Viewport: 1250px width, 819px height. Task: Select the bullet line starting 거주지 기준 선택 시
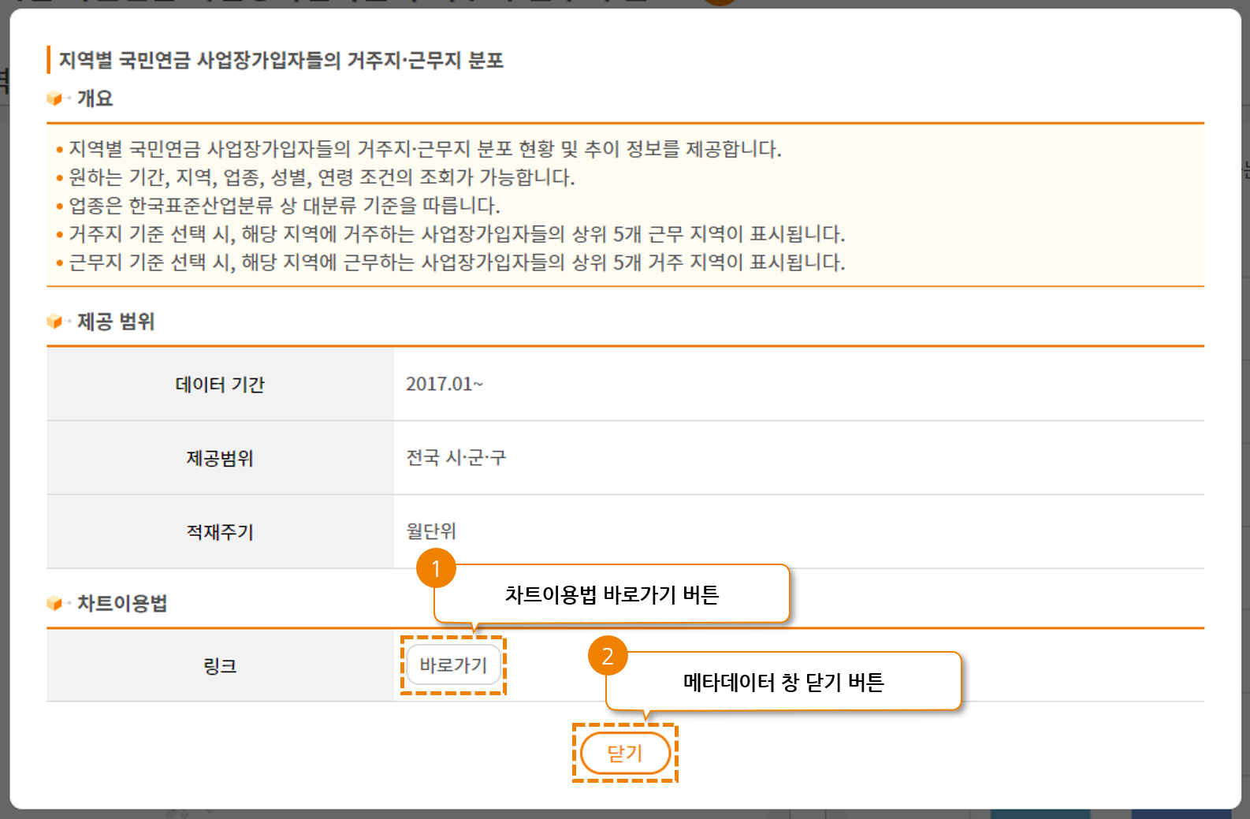click(457, 234)
